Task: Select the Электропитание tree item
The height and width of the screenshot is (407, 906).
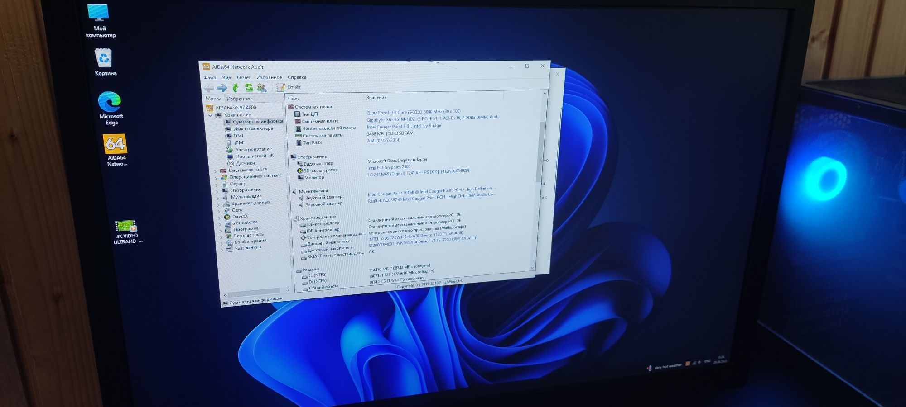Action: 249,149
